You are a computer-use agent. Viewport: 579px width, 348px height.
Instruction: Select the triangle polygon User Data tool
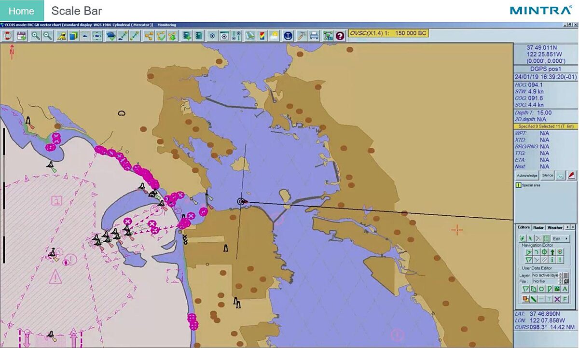pos(526,289)
